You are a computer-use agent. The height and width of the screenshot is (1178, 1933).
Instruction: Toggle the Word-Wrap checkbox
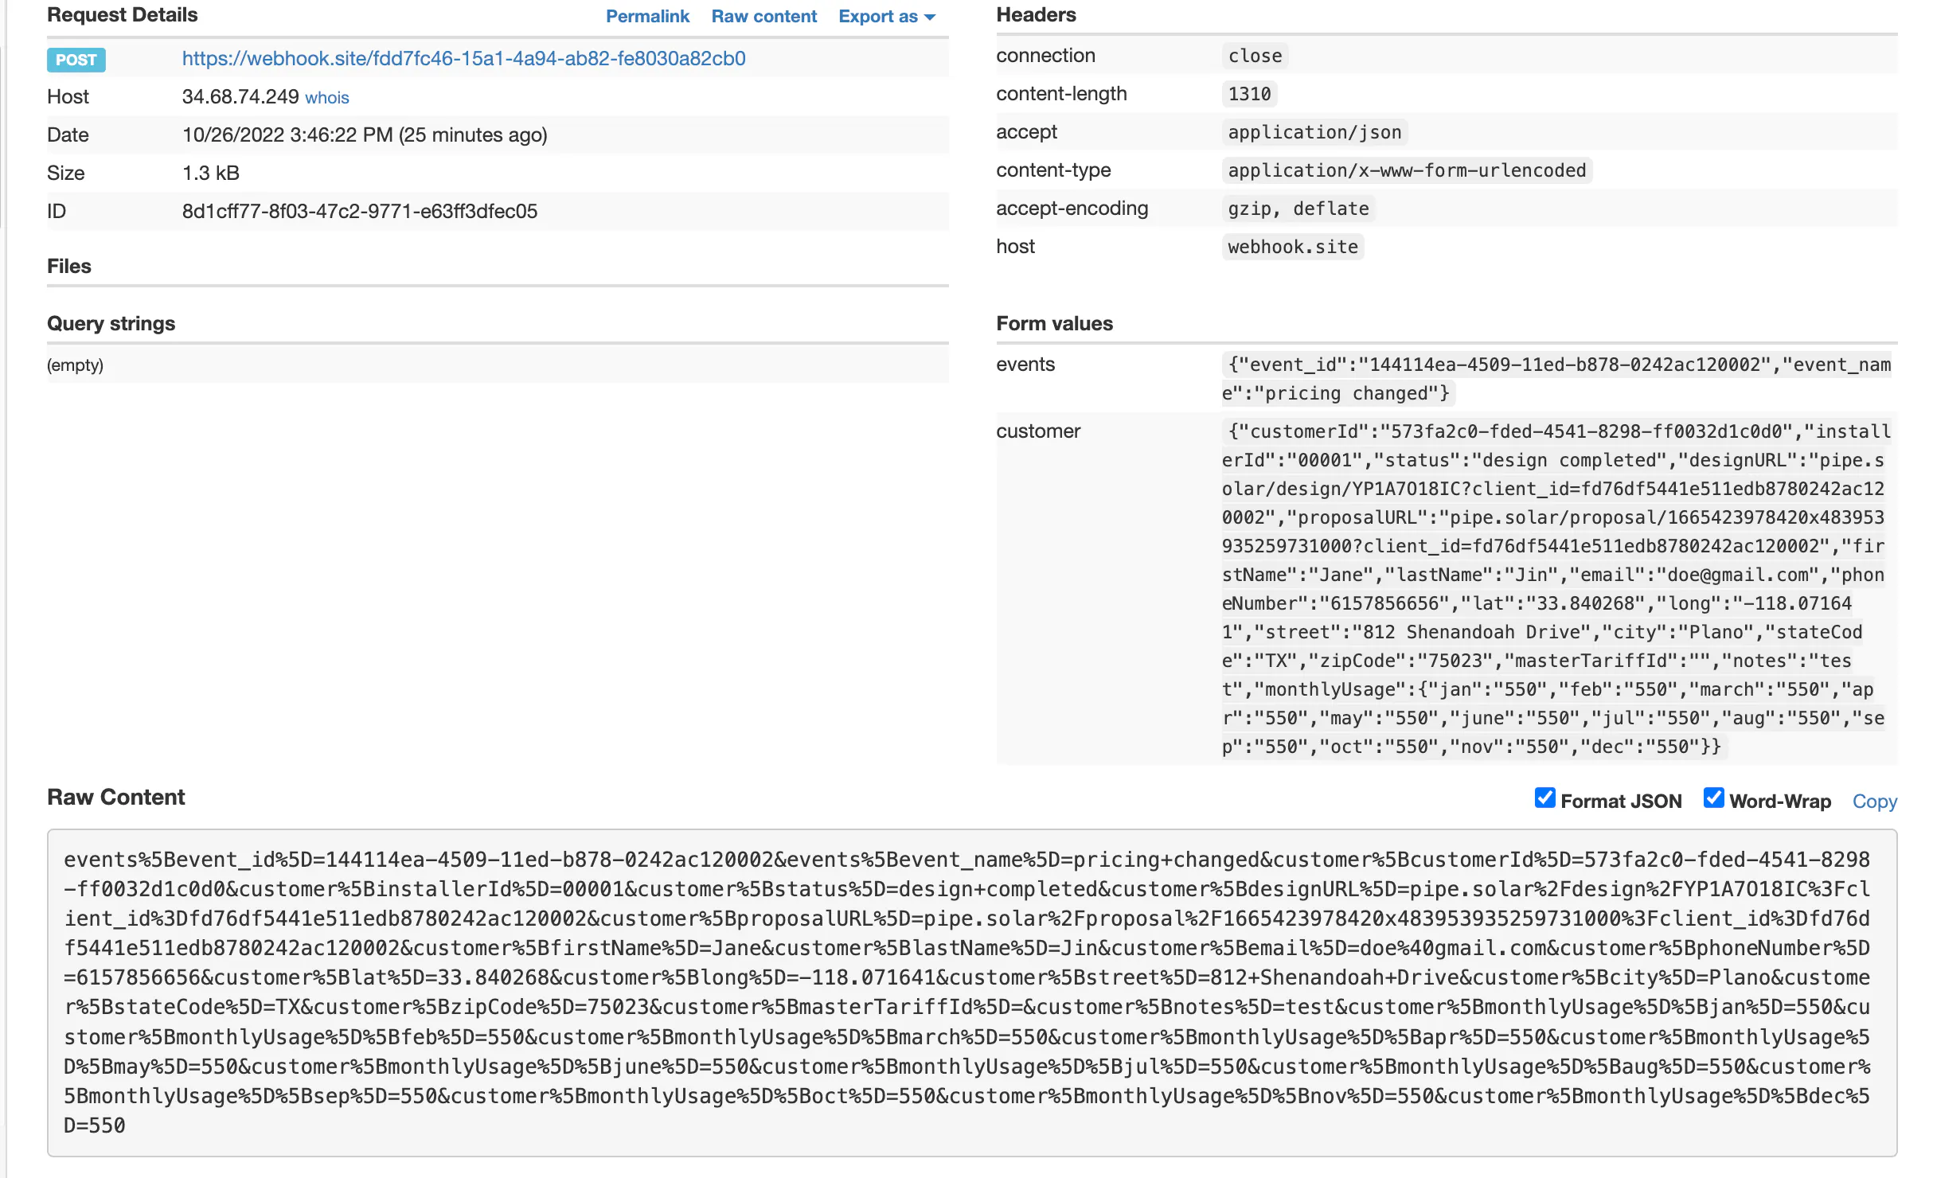click(x=1713, y=798)
